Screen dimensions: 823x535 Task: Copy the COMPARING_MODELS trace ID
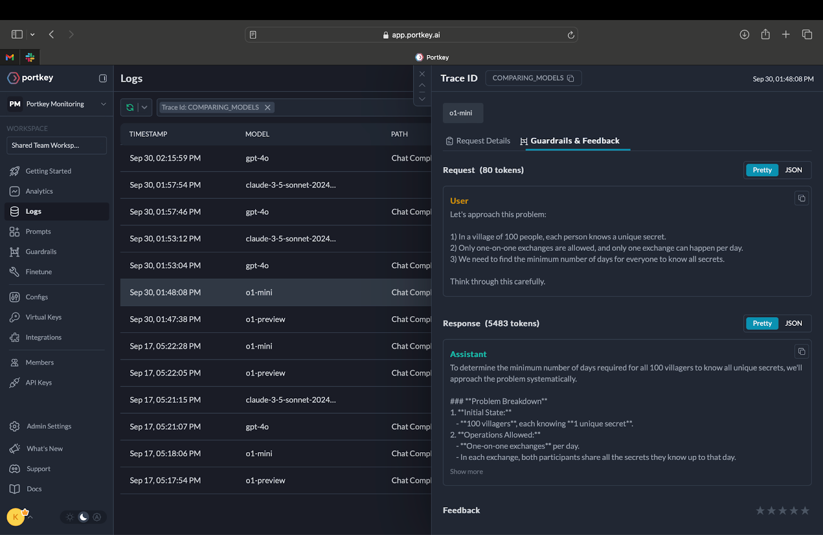pos(570,78)
